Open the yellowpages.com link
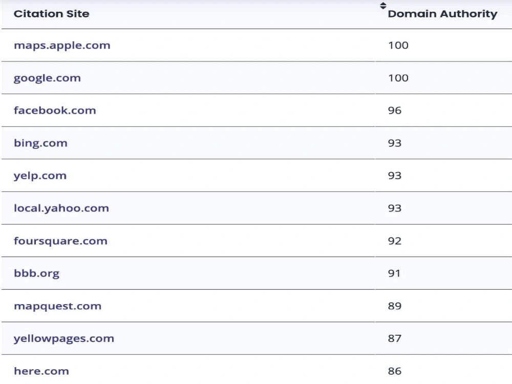The image size is (512, 384). (x=64, y=338)
